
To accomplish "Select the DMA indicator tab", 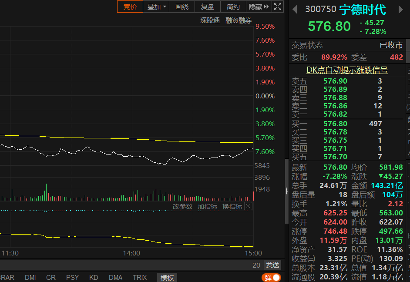I will coord(116,278).
